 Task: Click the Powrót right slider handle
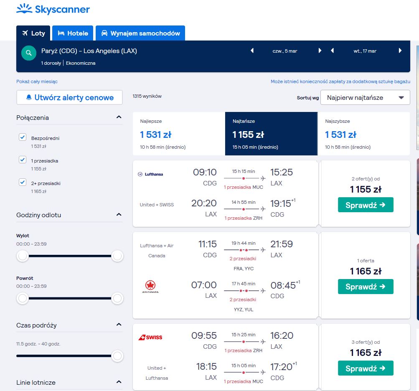tap(117, 298)
